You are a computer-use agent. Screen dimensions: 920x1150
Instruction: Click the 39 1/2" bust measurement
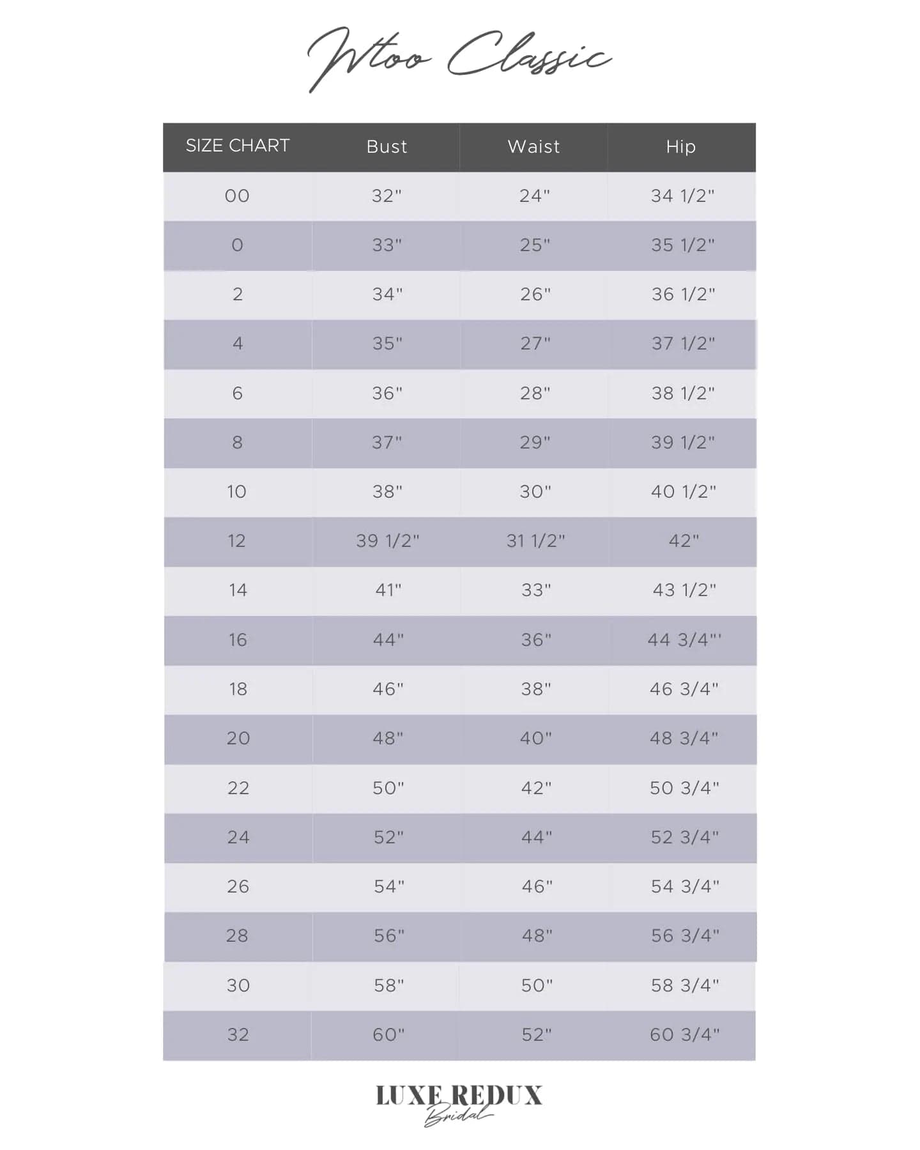(388, 541)
